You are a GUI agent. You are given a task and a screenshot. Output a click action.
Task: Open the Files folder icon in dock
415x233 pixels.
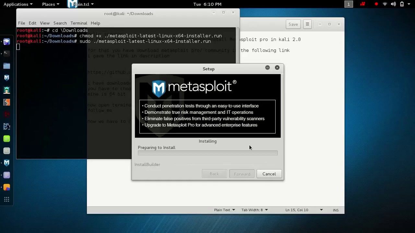coord(6,66)
